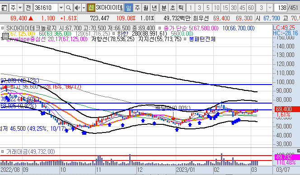Select the 10 interval button
This screenshot has width=300, height=175.
[x=216, y=8]
